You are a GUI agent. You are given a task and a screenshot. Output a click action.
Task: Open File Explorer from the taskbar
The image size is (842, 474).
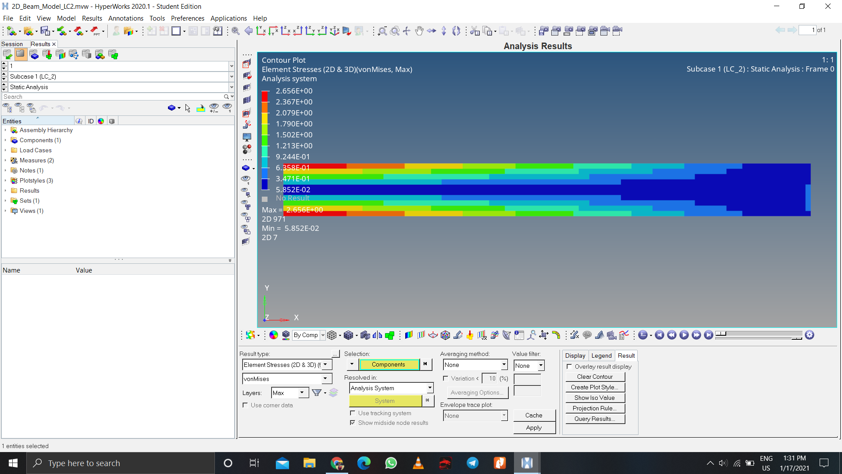tap(310, 463)
